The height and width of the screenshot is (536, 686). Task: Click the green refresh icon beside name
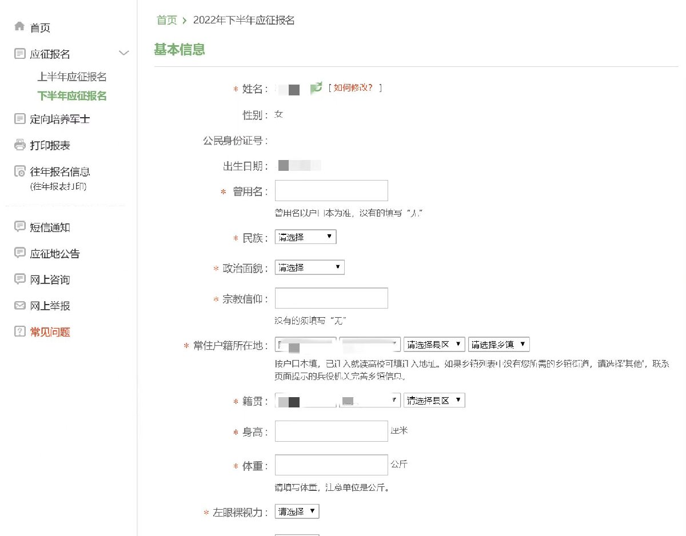point(316,89)
